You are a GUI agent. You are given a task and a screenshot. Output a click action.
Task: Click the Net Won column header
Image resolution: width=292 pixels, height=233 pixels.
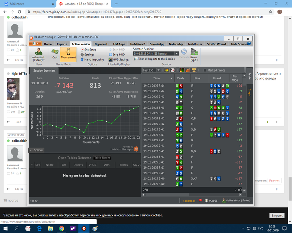pos(235,78)
